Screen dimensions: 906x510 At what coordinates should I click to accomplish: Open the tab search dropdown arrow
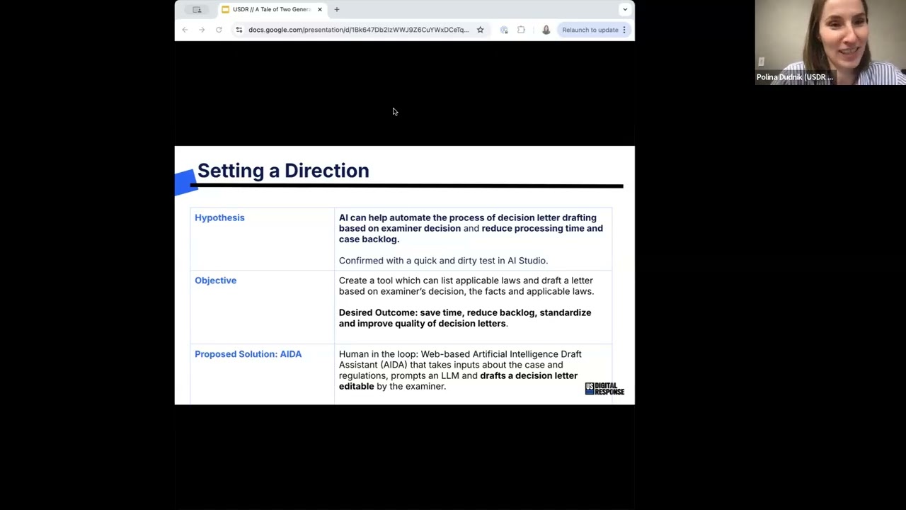click(625, 9)
